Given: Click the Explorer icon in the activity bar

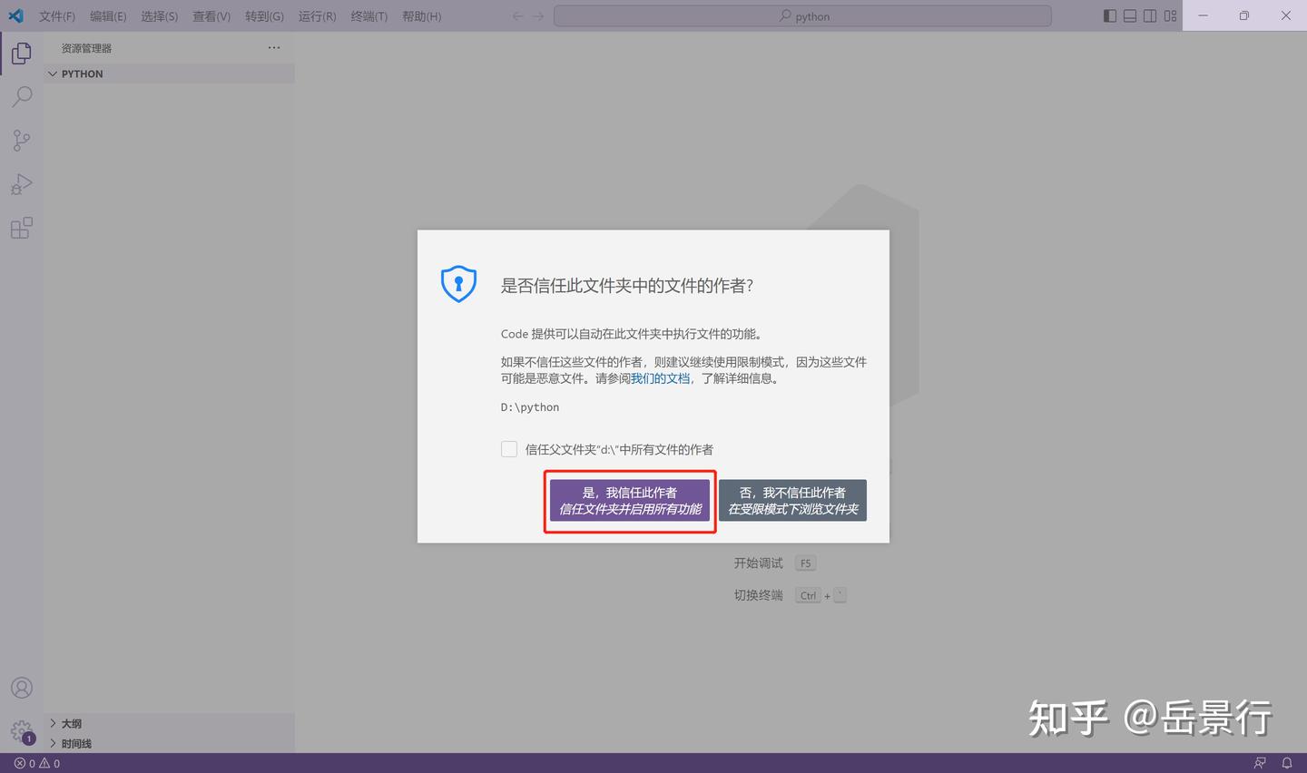Looking at the screenshot, I should (21, 53).
